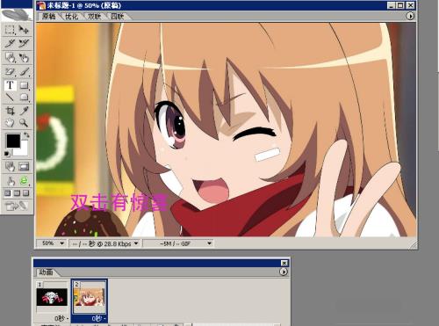Select animation frame 2 thumbnail
439x326 pixels.
89,297
